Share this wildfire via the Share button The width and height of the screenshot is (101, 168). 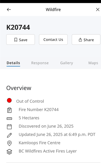86,40
